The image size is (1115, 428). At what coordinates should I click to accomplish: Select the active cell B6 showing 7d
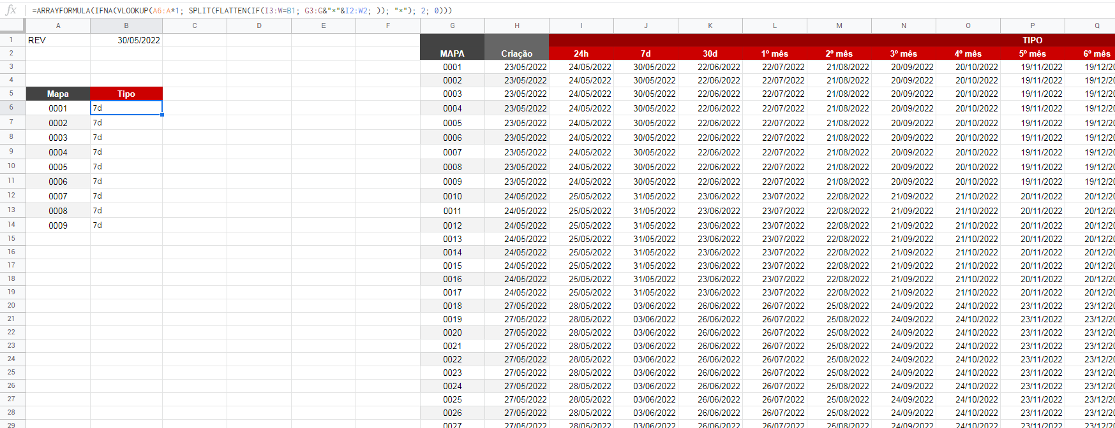click(x=126, y=108)
